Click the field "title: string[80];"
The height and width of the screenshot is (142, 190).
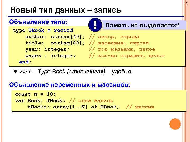[x=55, y=43]
